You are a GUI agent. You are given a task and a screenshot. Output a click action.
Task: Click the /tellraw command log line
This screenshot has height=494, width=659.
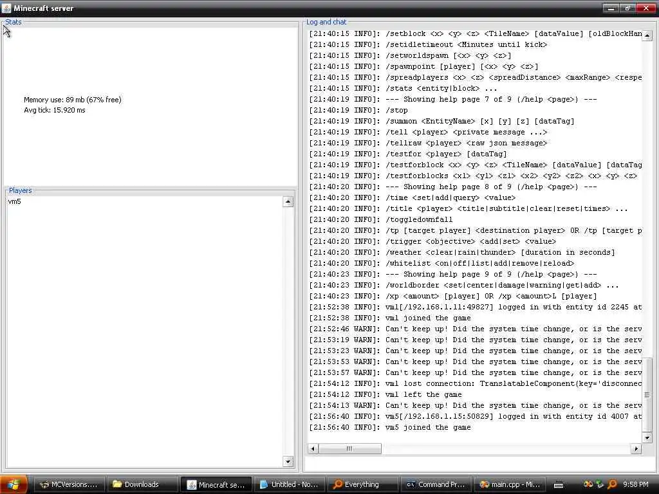(x=428, y=143)
